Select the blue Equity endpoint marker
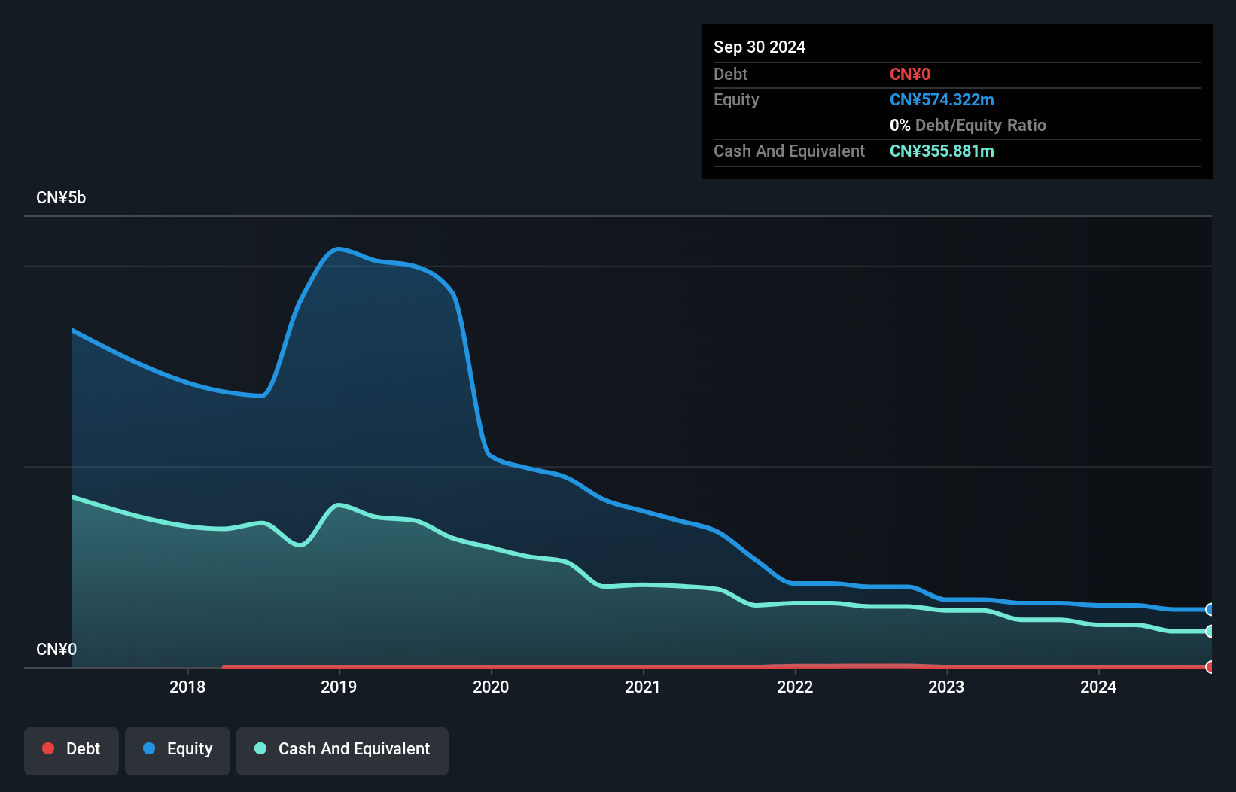The height and width of the screenshot is (792, 1236). pyautogui.click(x=1210, y=610)
